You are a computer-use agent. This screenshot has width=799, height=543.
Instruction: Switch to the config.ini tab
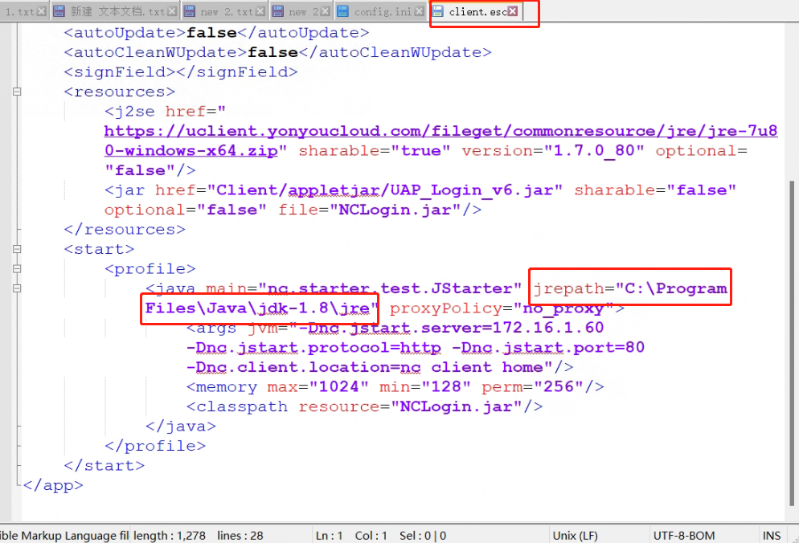pyautogui.click(x=382, y=12)
